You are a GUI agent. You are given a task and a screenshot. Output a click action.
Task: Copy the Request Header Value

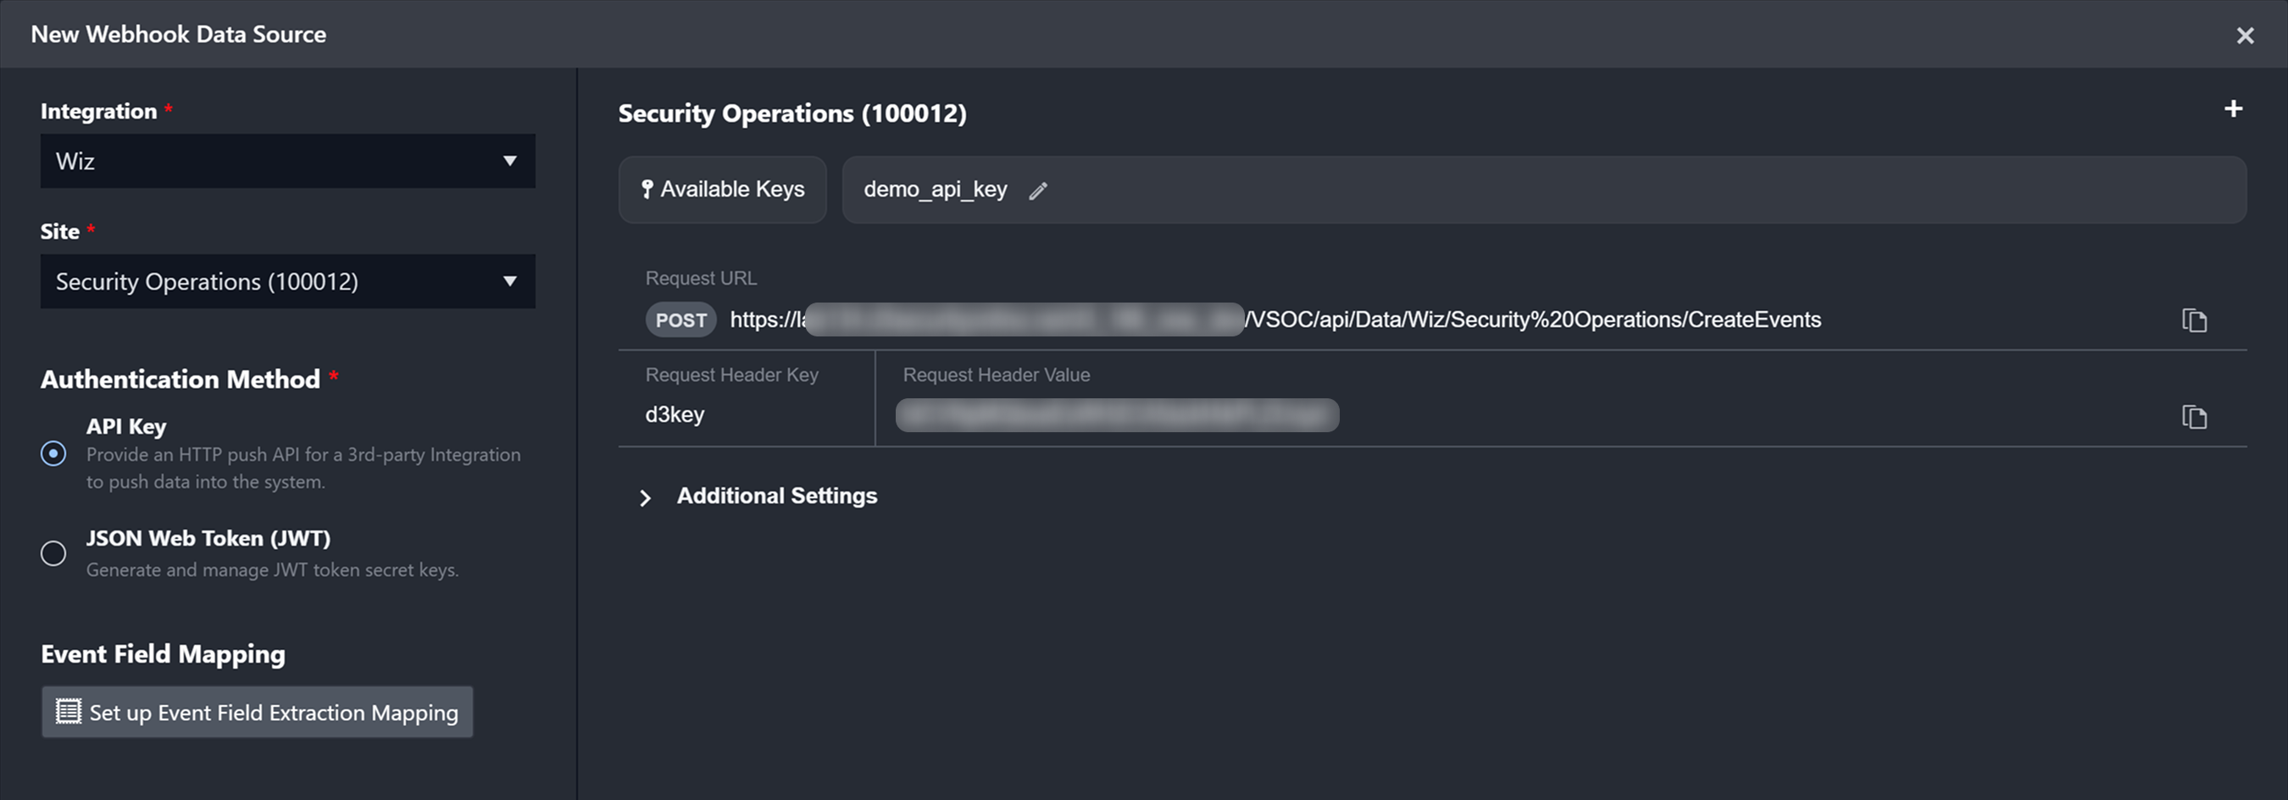pyautogui.click(x=2194, y=416)
